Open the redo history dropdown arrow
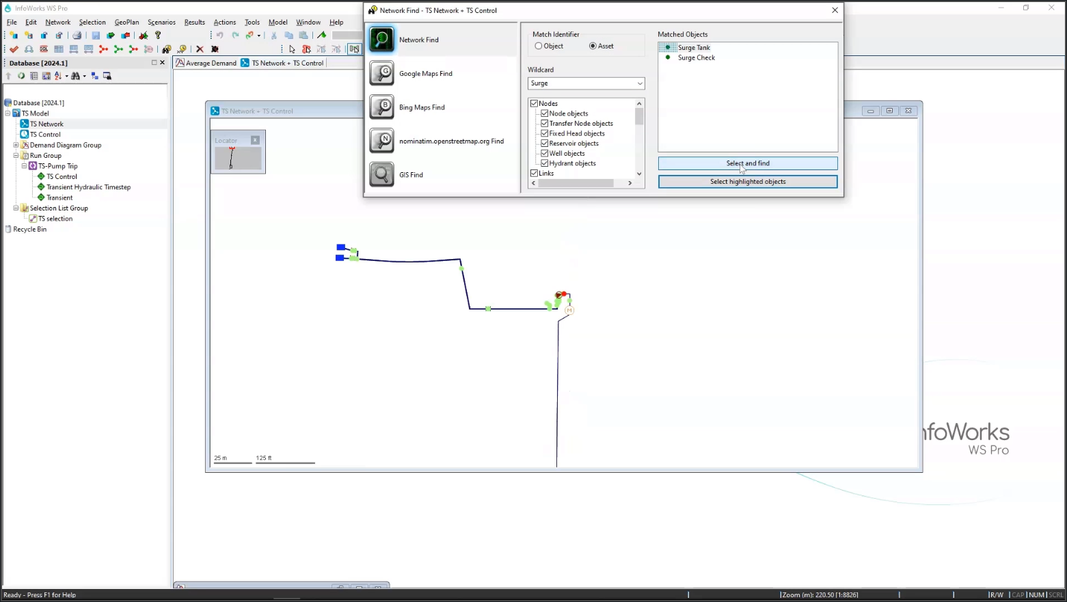Screen dimensions: 1067x602 (259, 36)
